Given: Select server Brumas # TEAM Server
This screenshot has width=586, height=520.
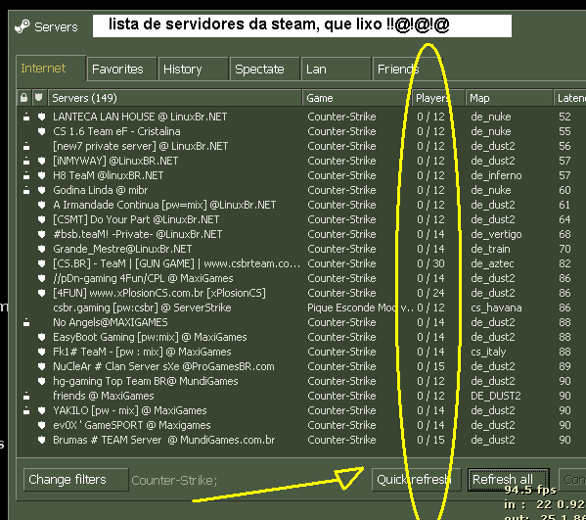Looking at the screenshot, I should tap(164, 440).
